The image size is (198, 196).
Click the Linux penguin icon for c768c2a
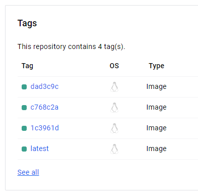click(114, 108)
